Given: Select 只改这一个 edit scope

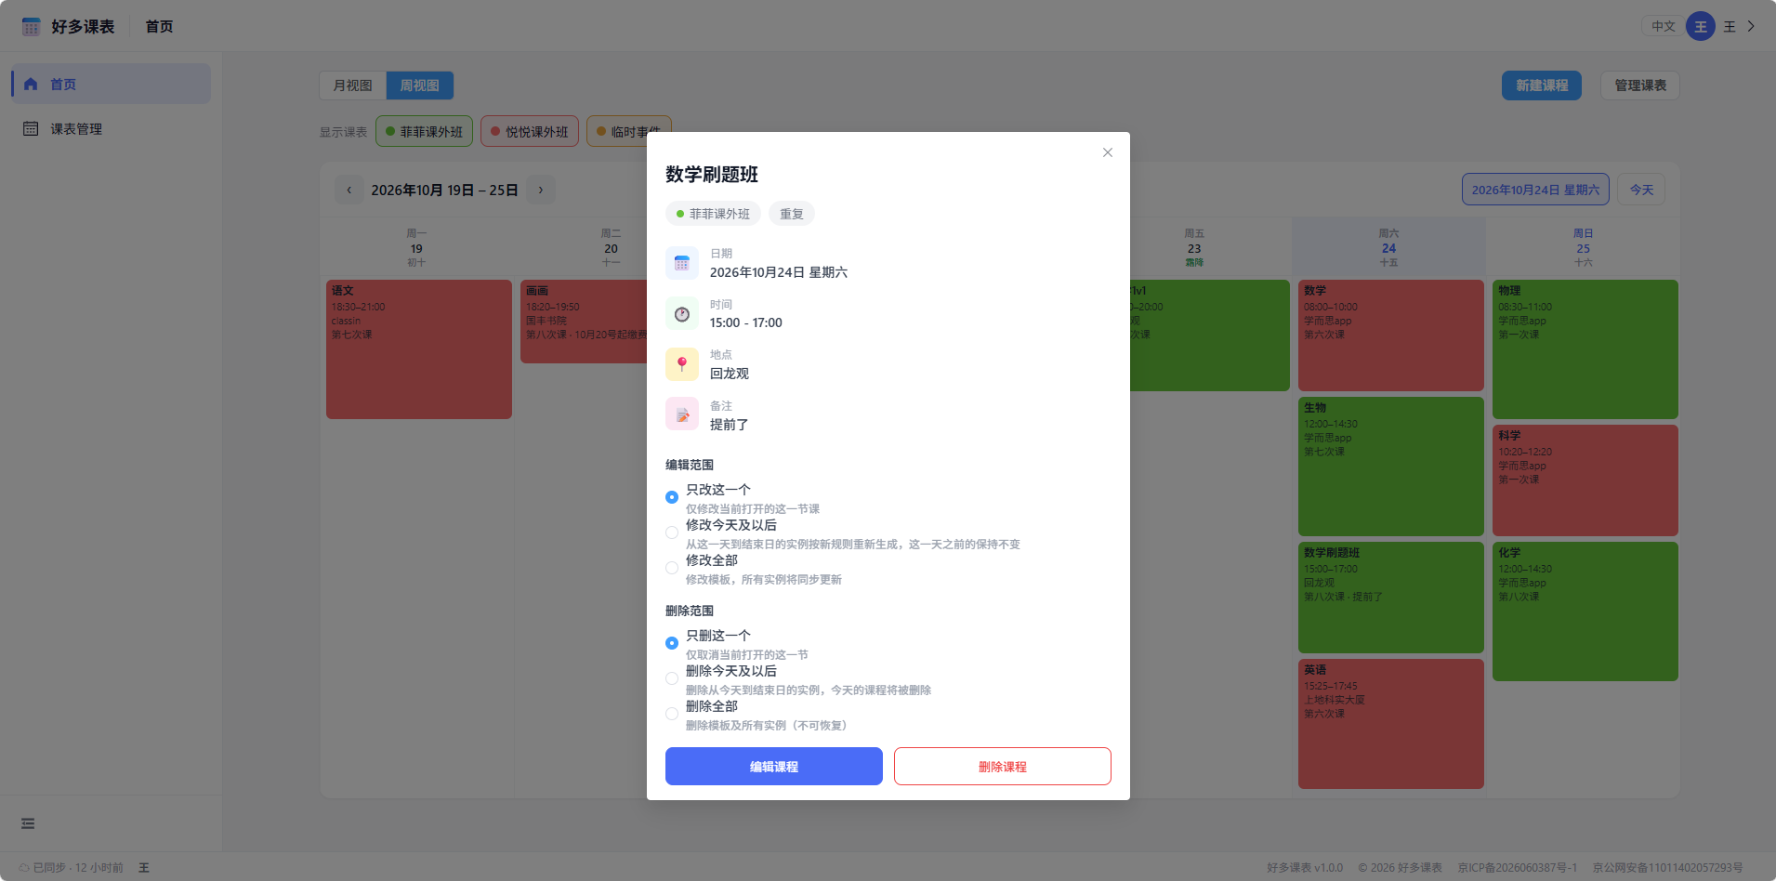Looking at the screenshot, I should tap(672, 497).
